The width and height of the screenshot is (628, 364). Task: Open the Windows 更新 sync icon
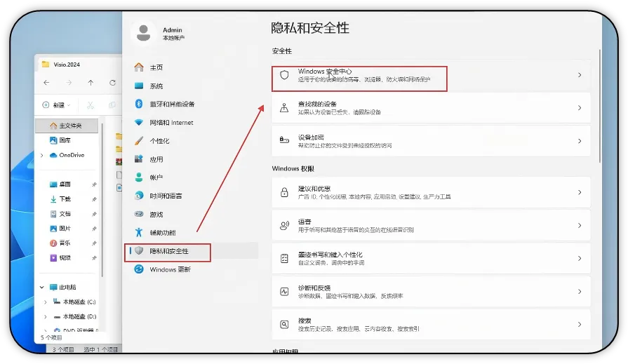(139, 269)
